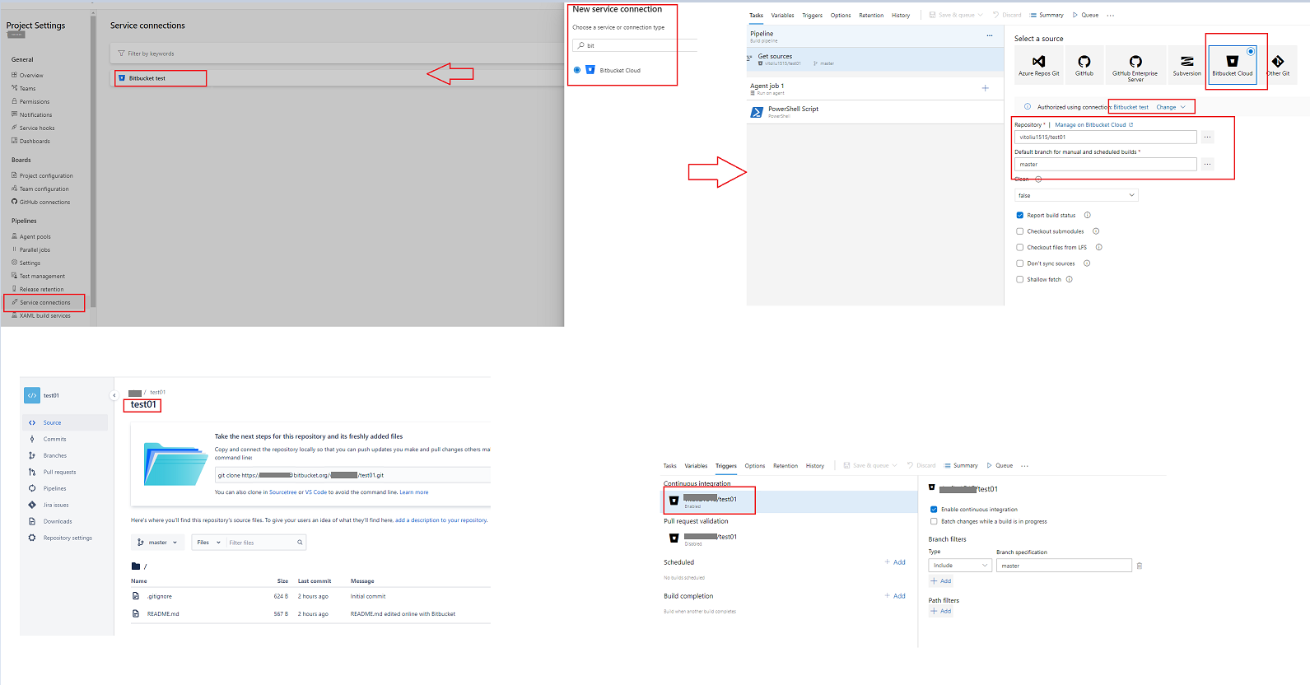
Task: Click the Branch specification master field
Action: [x=1064, y=566]
